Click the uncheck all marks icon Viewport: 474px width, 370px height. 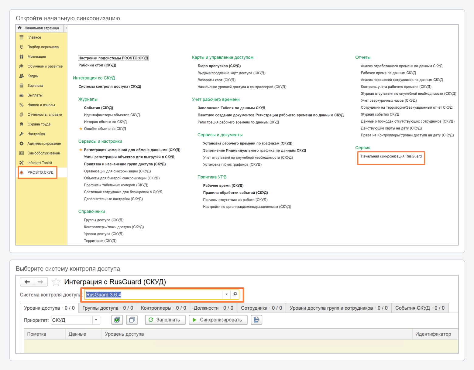click(132, 320)
